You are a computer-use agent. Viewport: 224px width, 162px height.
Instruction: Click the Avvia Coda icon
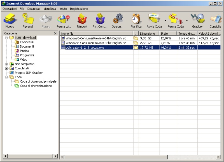(x=154, y=21)
